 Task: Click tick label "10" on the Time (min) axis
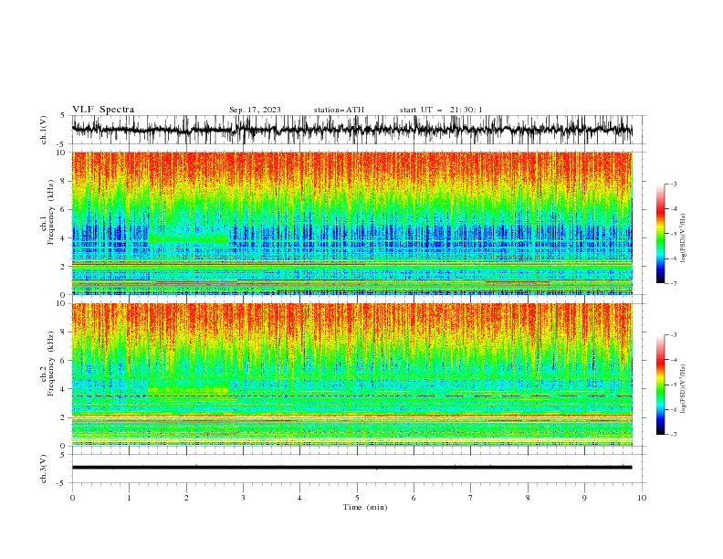point(642,498)
